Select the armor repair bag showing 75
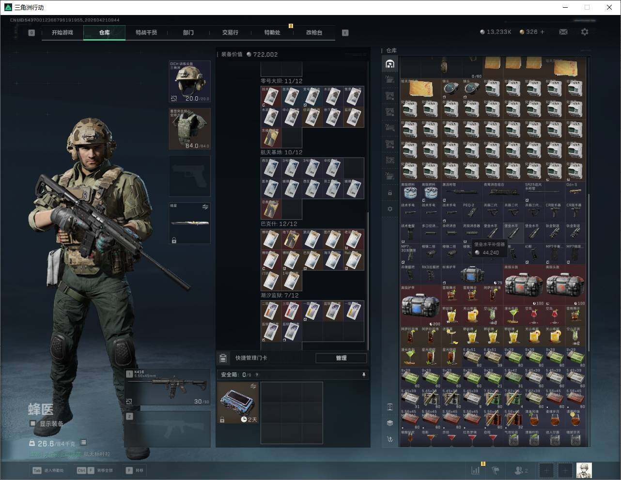Viewport: 621px width, 480px height. coord(472,274)
